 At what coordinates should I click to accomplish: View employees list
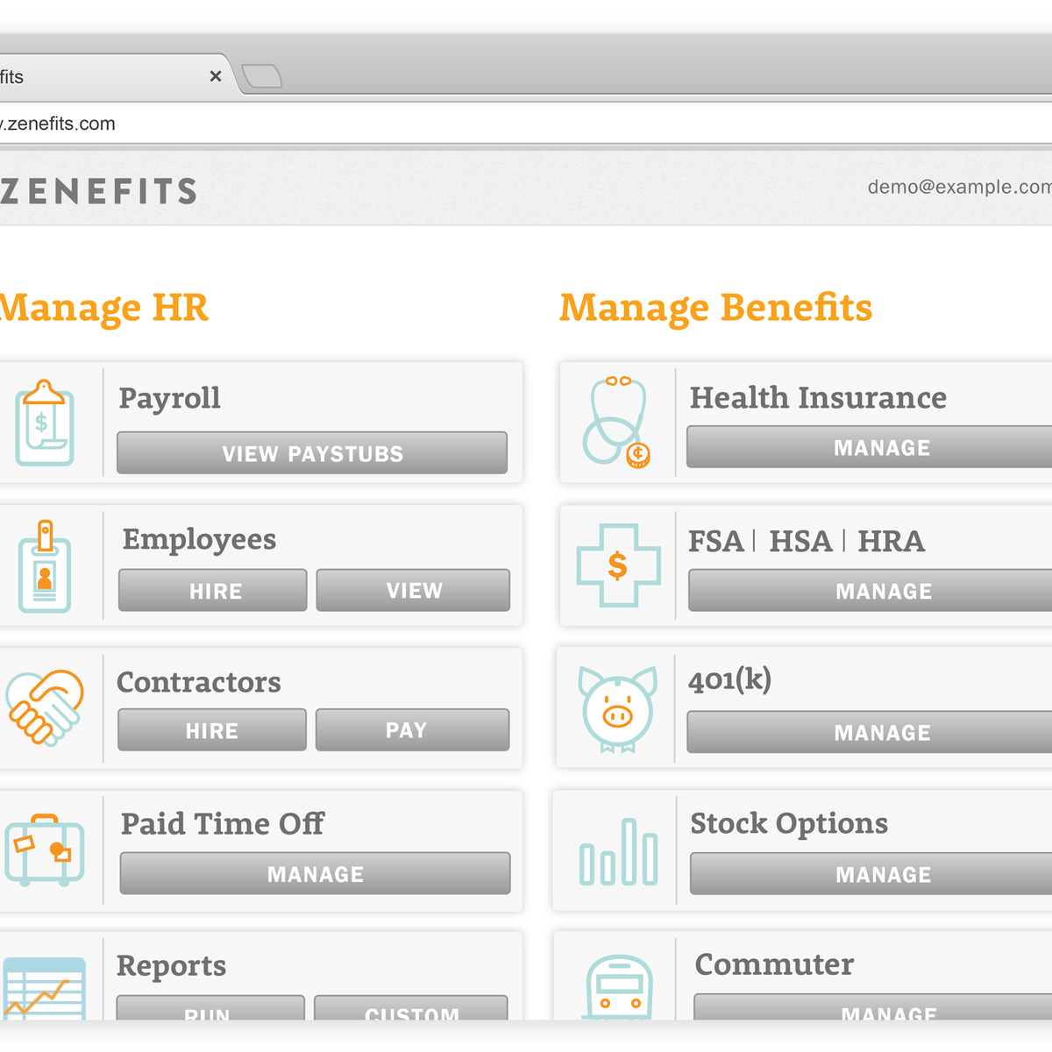[413, 591]
